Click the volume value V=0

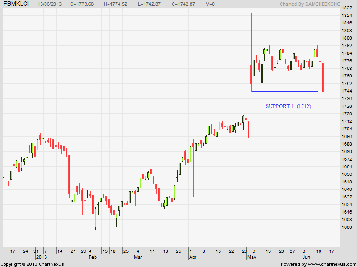tap(210, 4)
